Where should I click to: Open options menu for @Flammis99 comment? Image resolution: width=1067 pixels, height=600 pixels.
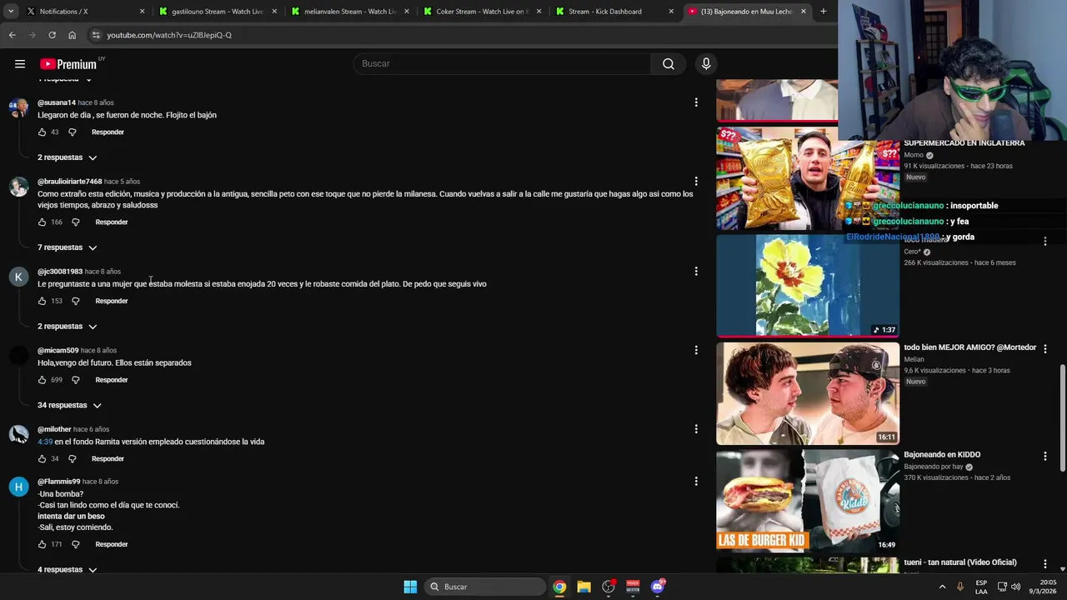[x=696, y=481]
